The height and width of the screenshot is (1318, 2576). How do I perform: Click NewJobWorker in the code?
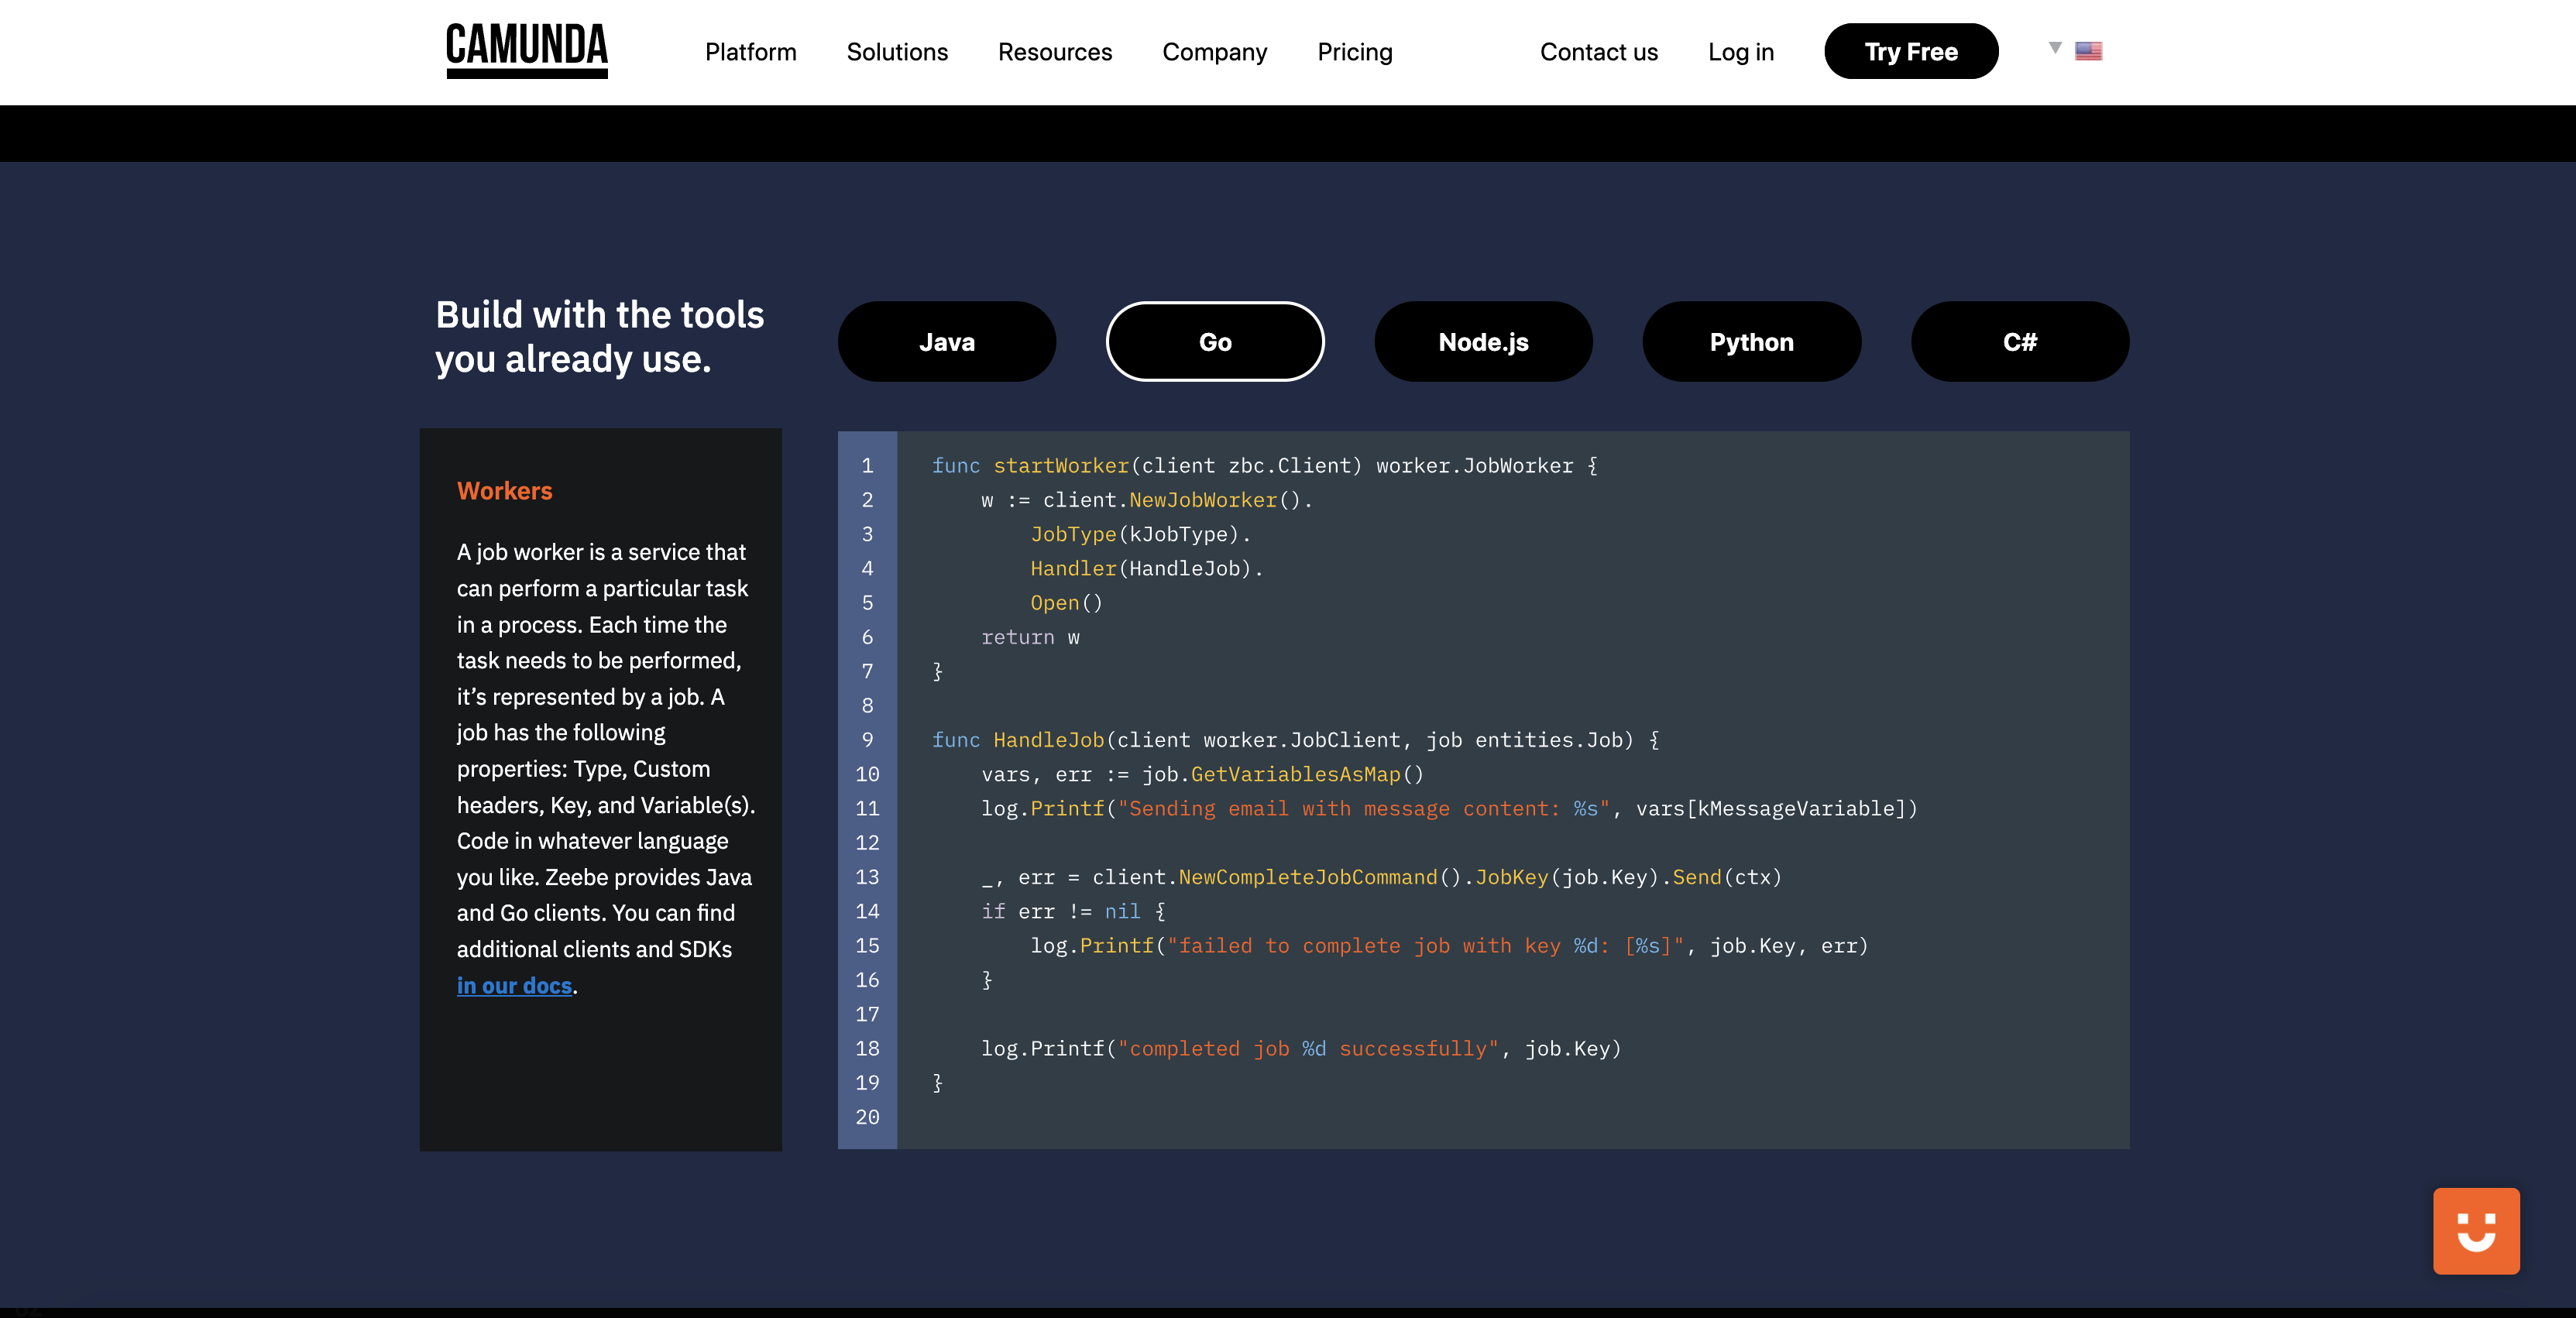1203,500
